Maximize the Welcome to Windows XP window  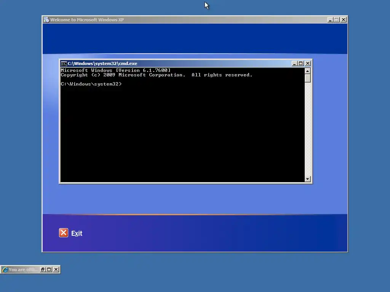[337, 20]
